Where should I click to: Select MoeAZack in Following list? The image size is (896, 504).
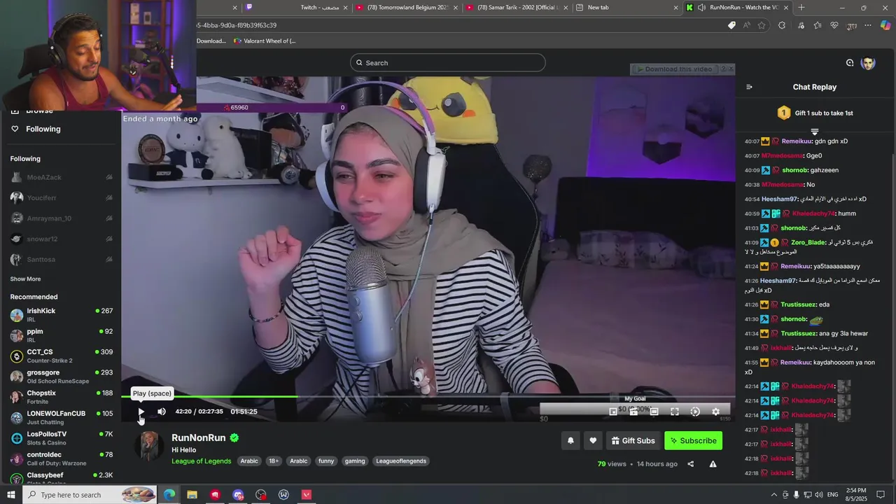click(61, 178)
